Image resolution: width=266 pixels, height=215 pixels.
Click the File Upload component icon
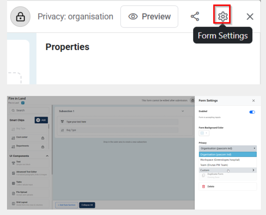click(13, 193)
